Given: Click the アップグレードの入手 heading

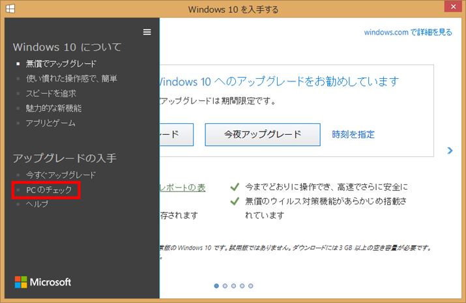Looking at the screenshot, I should [x=65, y=158].
